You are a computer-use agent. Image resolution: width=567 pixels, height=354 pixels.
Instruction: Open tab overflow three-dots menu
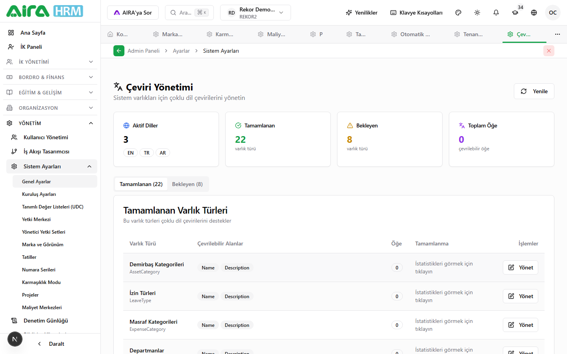558,34
